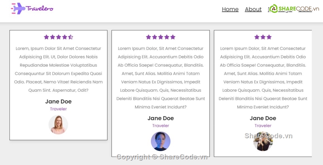This screenshot has height=165, width=323.
Task: Open the Home navigation link
Action: coord(230,10)
